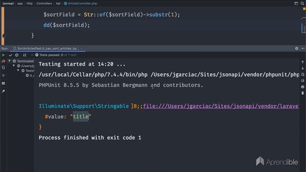Toggle show ignored tests icon

tap(17, 55)
